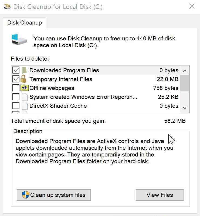The image size is (200, 216).
Task: Select the Disk Cleanup tab
Action: tap(25, 23)
